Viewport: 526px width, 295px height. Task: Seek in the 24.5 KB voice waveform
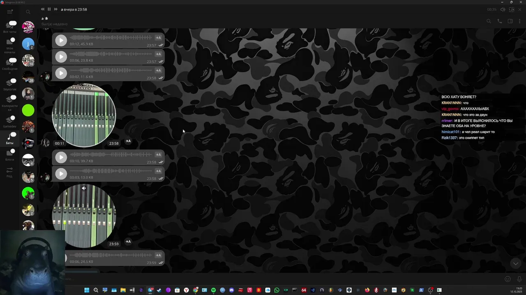[x=111, y=255]
